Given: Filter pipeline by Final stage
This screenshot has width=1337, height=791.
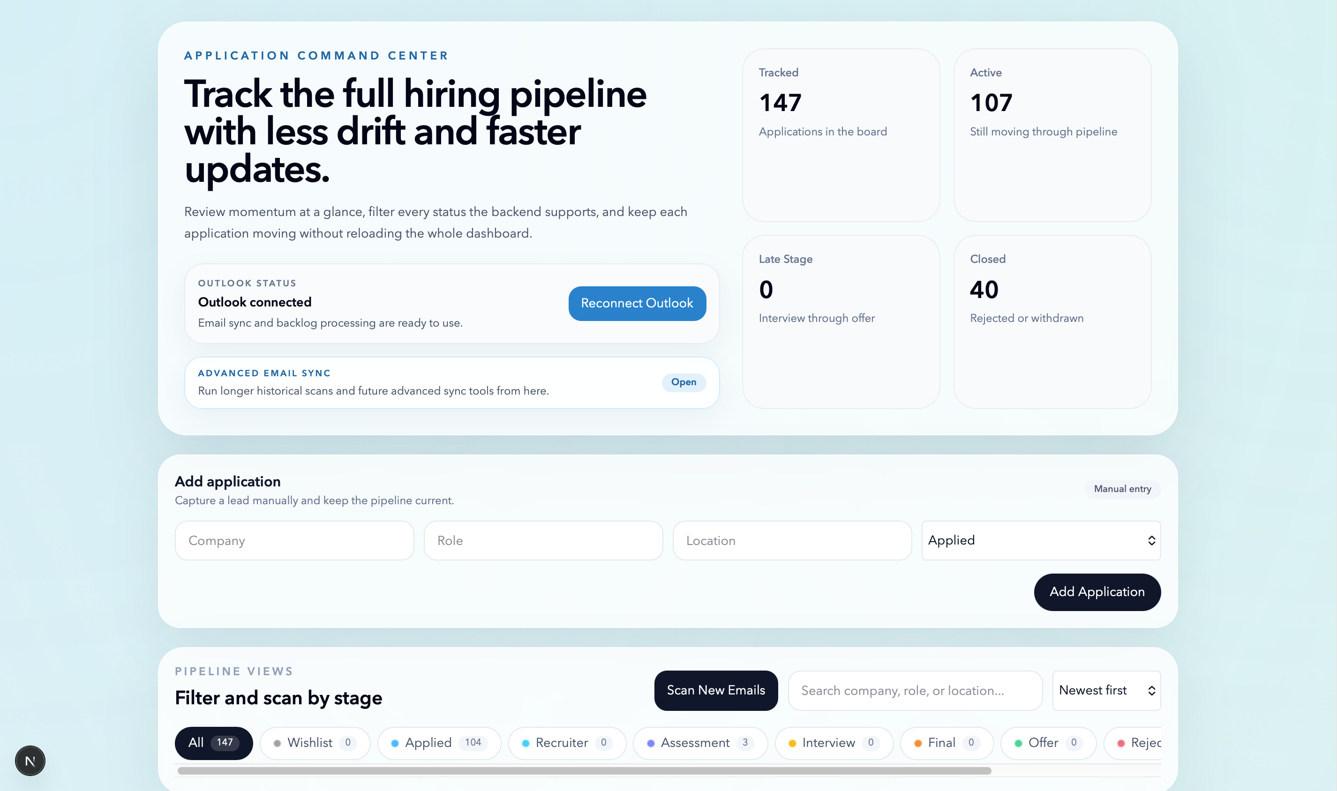Looking at the screenshot, I should (x=947, y=743).
